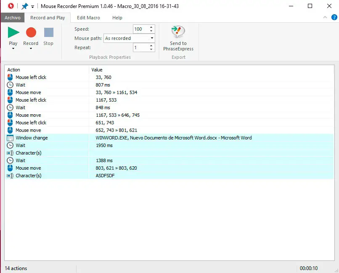The width and height of the screenshot is (339, 273).
Task: Click the 00:00:10 duration in status bar
Action: 309,268
